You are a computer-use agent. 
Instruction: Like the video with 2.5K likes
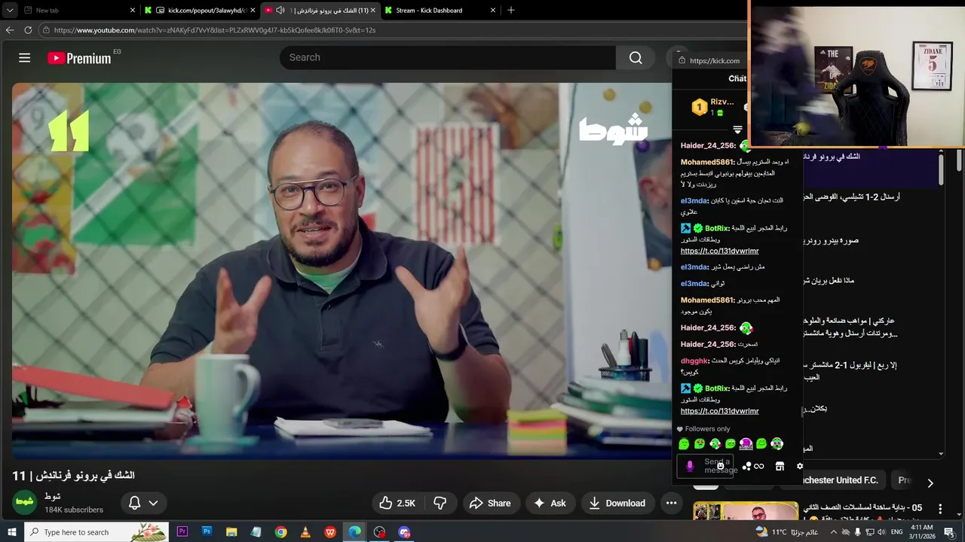tap(397, 503)
